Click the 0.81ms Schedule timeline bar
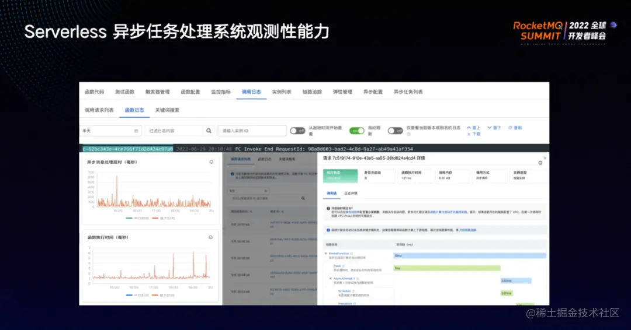Screen dimensions: 631x330 tap(507, 293)
